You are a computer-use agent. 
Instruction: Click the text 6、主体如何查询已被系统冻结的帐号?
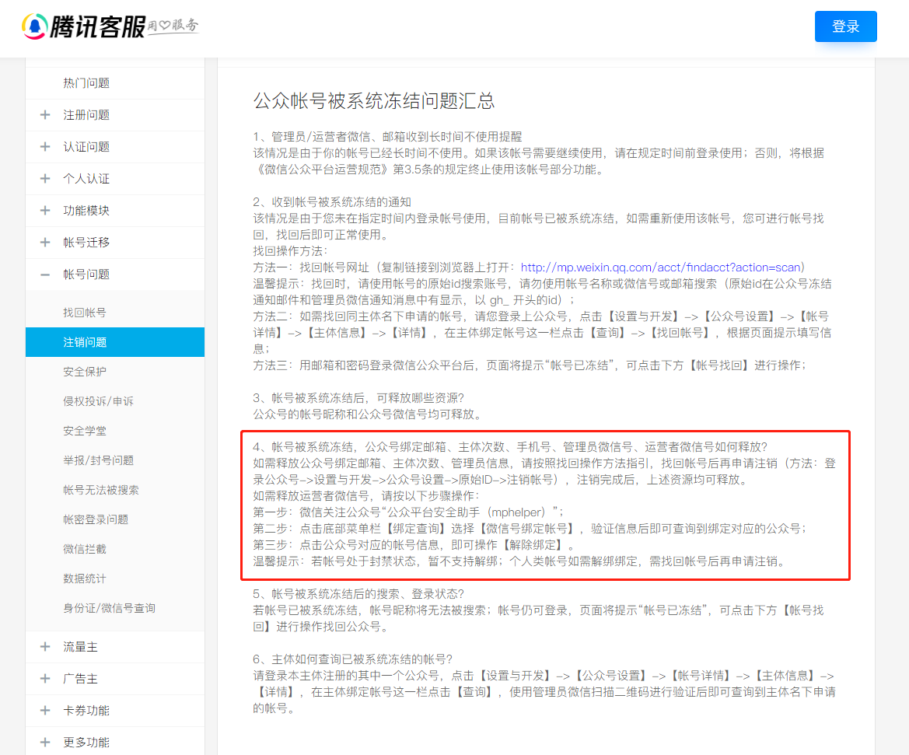(x=352, y=659)
